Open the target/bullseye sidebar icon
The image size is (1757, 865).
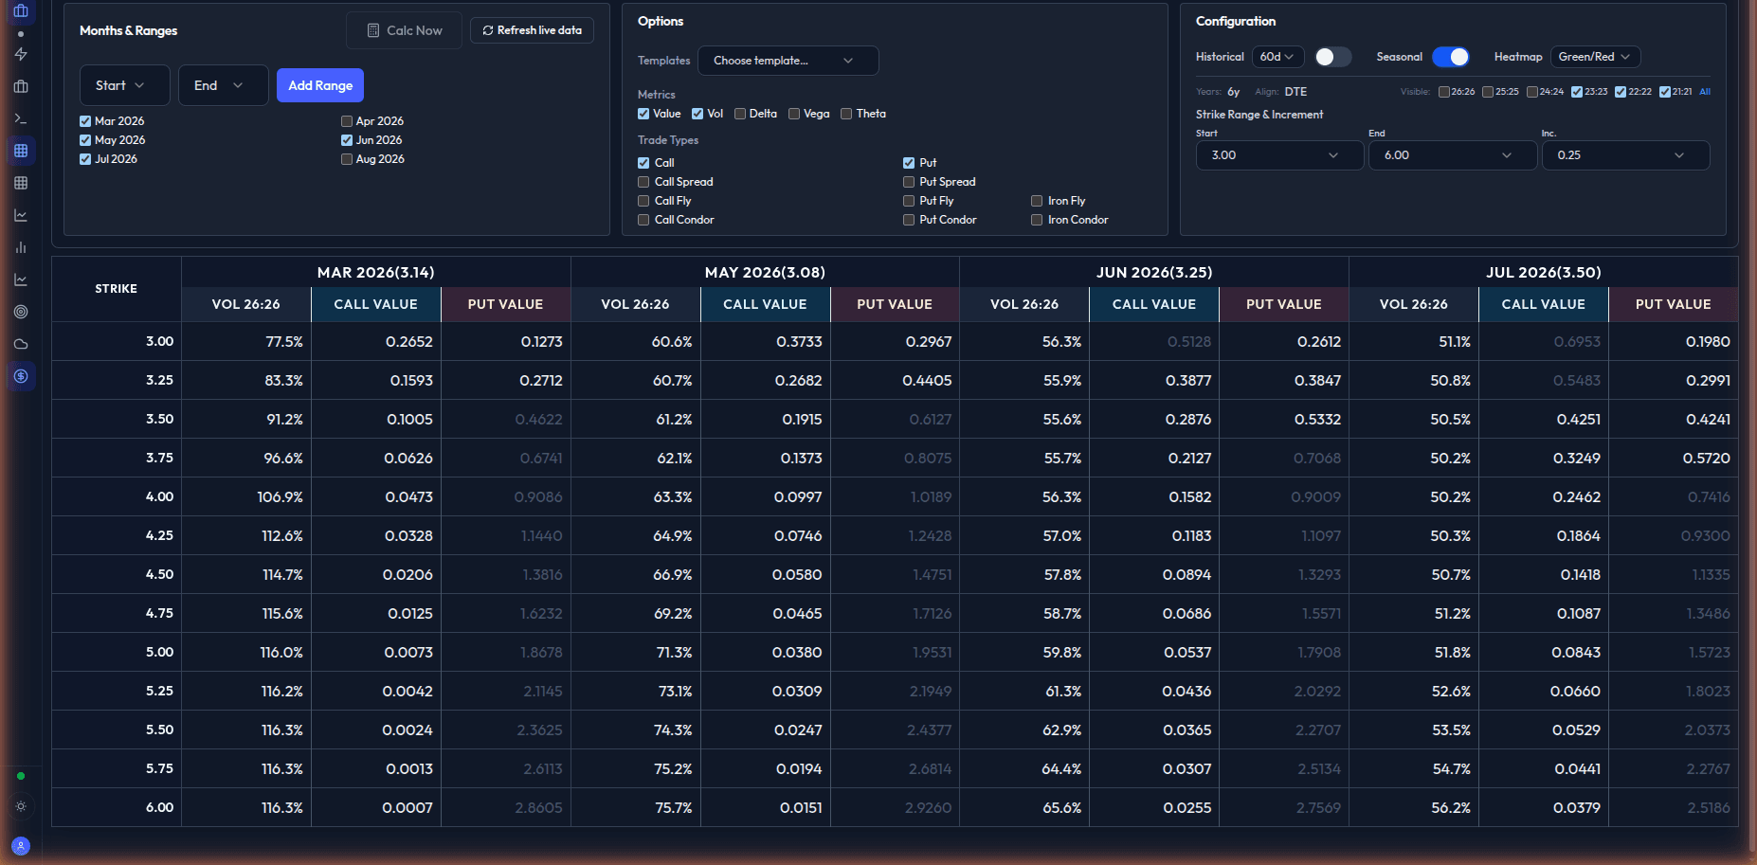pos(21,311)
